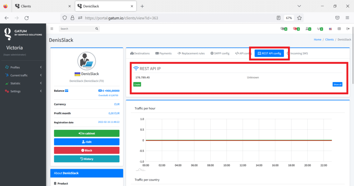Toggle the sidebar hamburger menu icon
The height and width of the screenshot is (186, 354).
pyautogui.click(x=52, y=29)
